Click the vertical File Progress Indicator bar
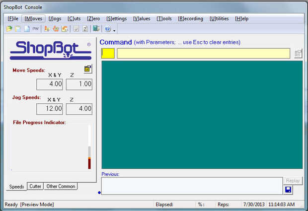Viewport: 308px width, 211px height. pos(89,146)
